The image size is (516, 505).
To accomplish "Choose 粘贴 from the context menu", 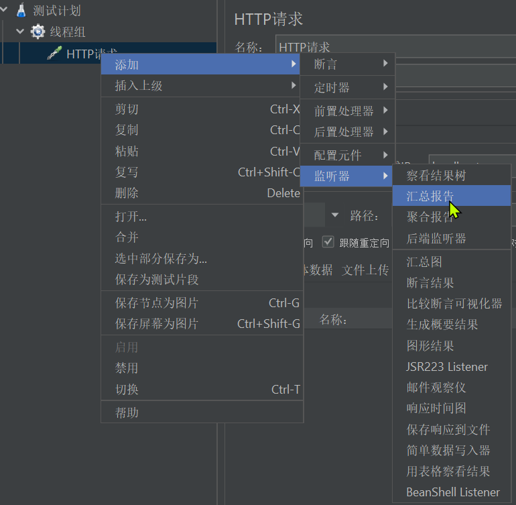I will point(202,151).
